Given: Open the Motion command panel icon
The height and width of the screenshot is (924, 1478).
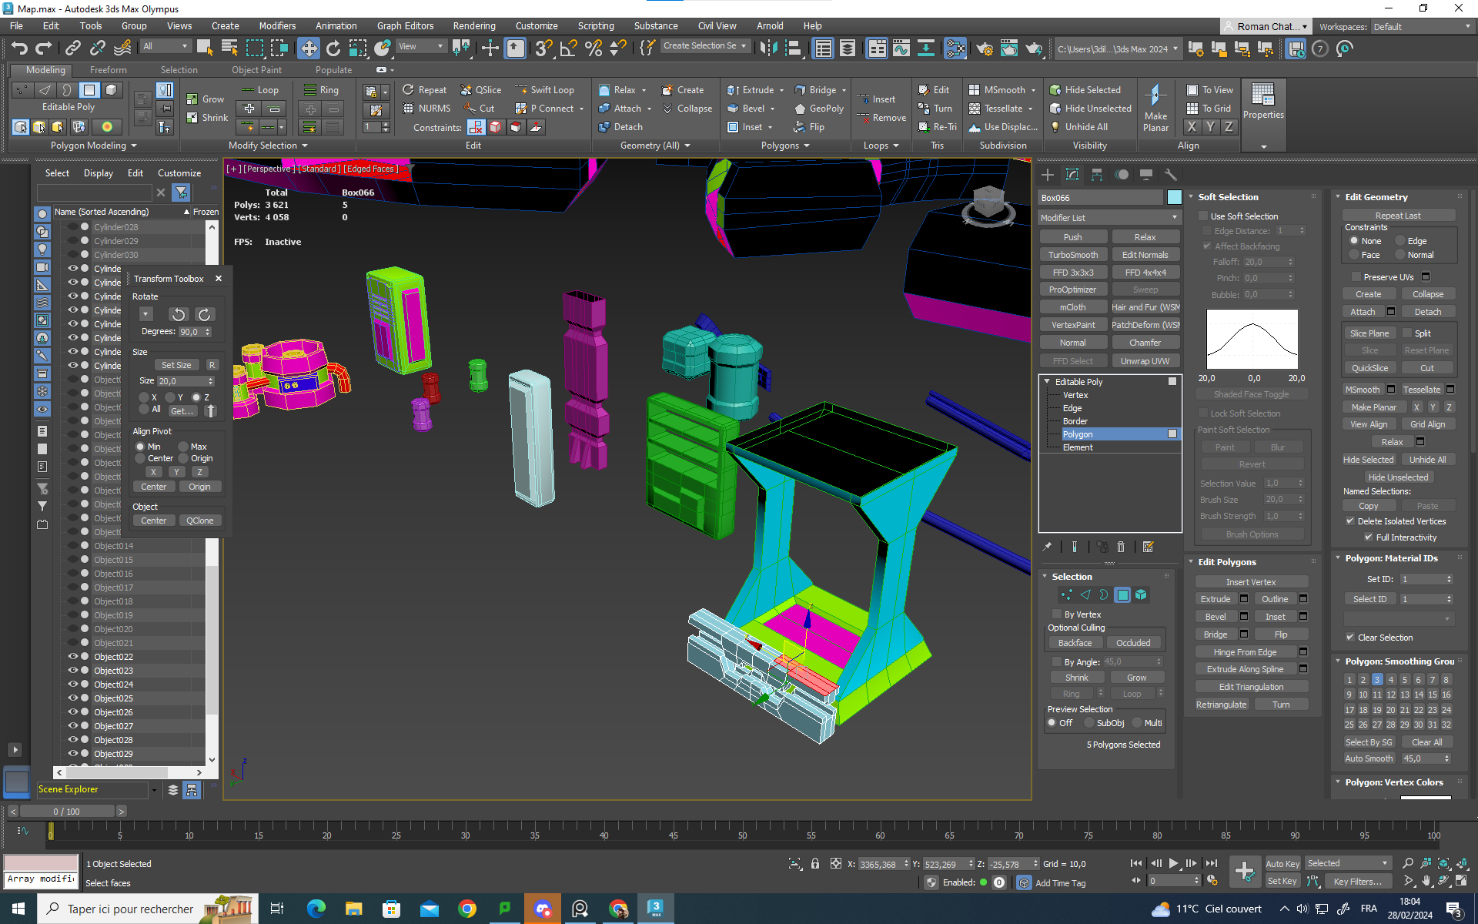Looking at the screenshot, I should 1122,175.
